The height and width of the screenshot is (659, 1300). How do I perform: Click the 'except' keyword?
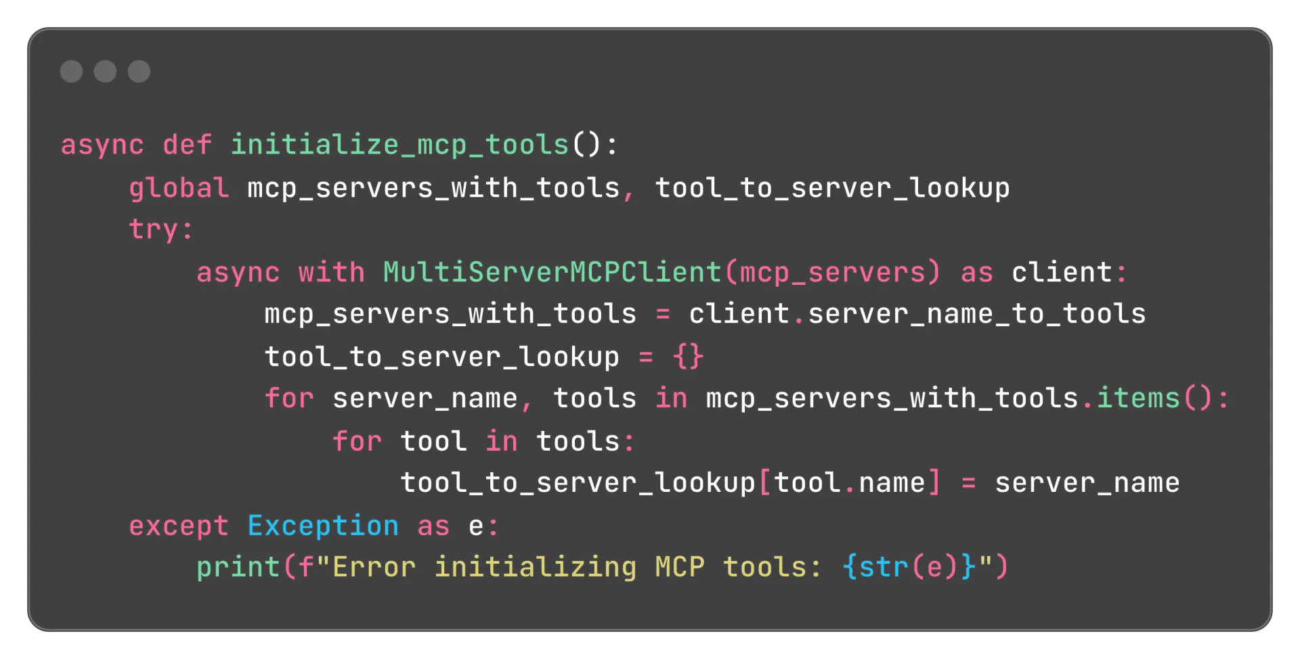point(179,526)
